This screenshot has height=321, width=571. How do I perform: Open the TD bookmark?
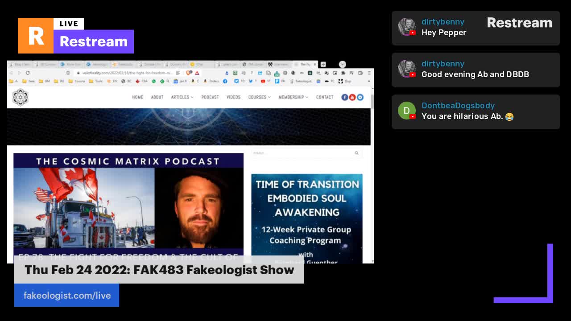(x=240, y=81)
